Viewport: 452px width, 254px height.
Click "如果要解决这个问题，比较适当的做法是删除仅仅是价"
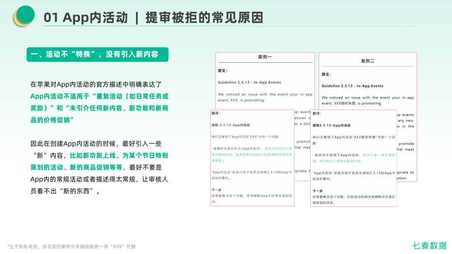[x=354, y=197]
